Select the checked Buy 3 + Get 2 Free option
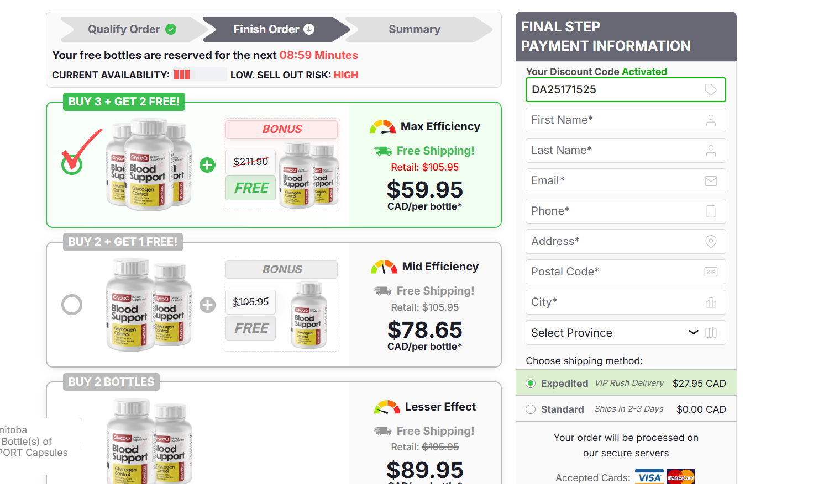This screenshot has width=829, height=484. pos(72,164)
